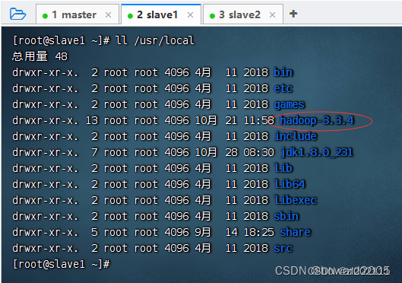Click the '18:25' time in share row
Image resolution: width=402 pixels, height=283 pixels.
click(258, 232)
